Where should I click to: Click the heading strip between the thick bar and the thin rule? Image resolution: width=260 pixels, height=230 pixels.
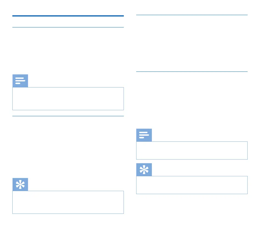tap(68, 22)
